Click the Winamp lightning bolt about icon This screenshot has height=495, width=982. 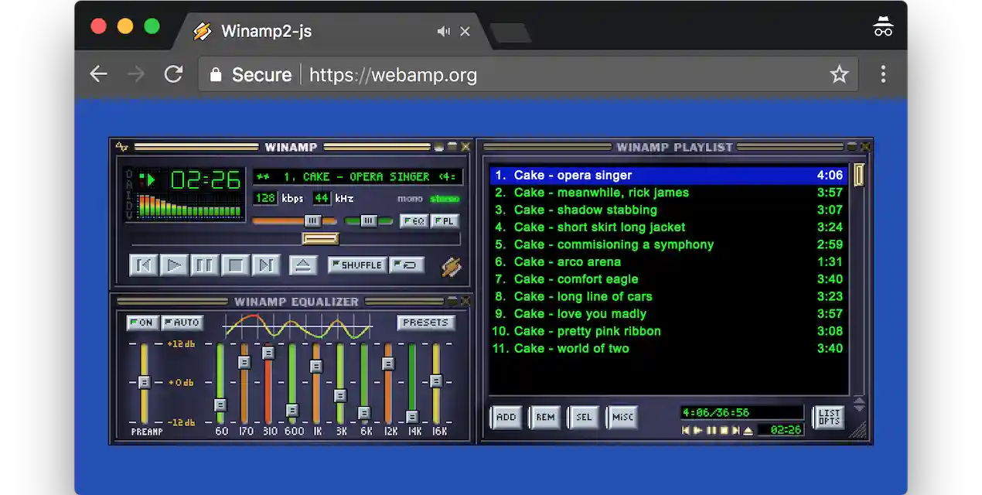click(452, 267)
